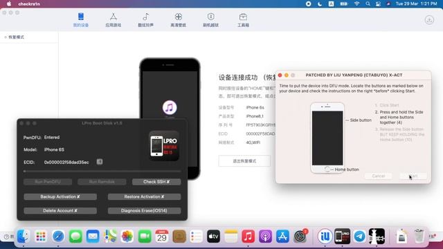
Task: Click the 4G,WiFi network type value
Action: pyautogui.click(x=253, y=142)
